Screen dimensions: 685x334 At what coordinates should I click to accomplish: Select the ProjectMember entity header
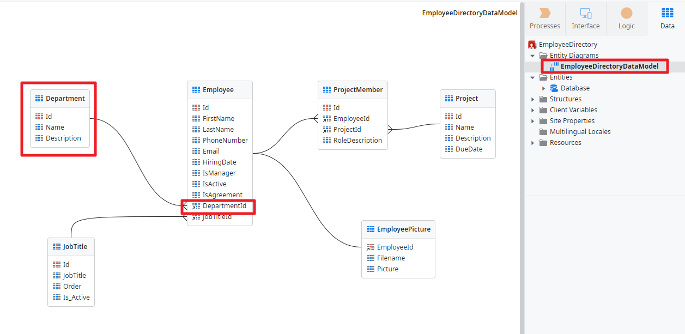[353, 90]
